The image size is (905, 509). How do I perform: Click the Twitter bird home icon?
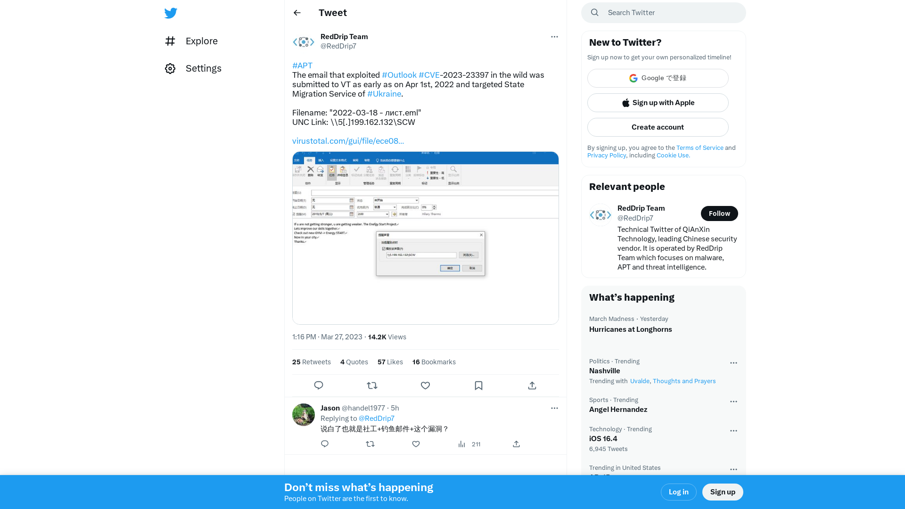click(170, 12)
